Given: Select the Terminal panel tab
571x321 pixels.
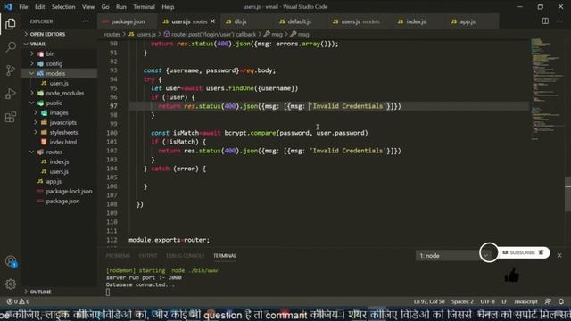Looking at the screenshot, I should point(225,256).
